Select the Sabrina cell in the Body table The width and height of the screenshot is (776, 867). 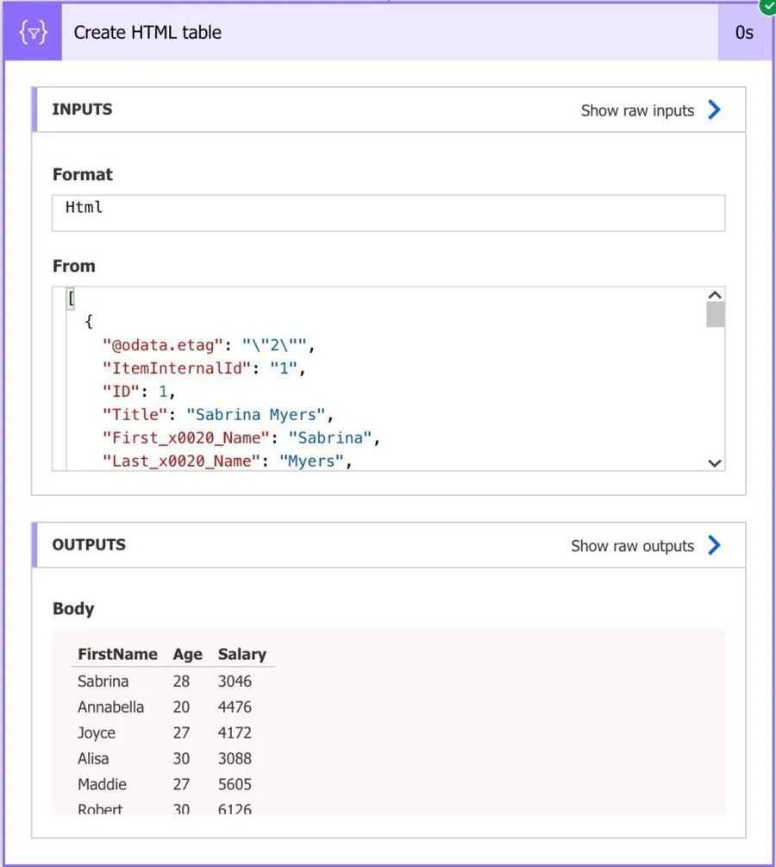click(x=103, y=681)
